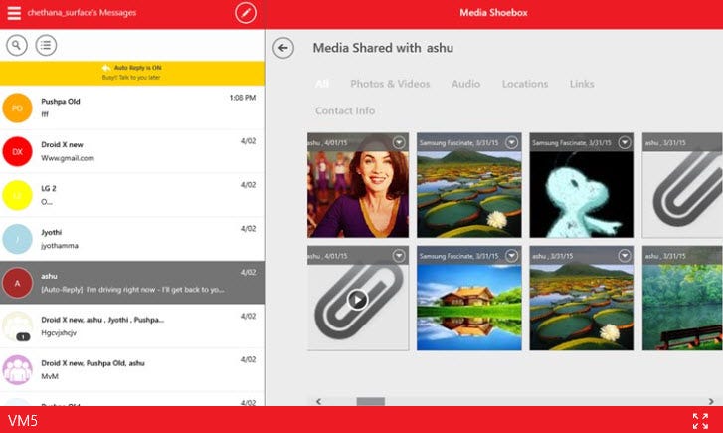Click the horizontal scrollbar left arrow
723x433 pixels.
(x=318, y=401)
